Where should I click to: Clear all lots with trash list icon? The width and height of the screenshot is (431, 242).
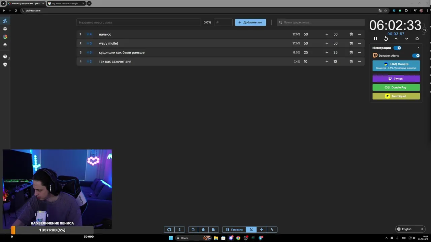(x=213, y=230)
